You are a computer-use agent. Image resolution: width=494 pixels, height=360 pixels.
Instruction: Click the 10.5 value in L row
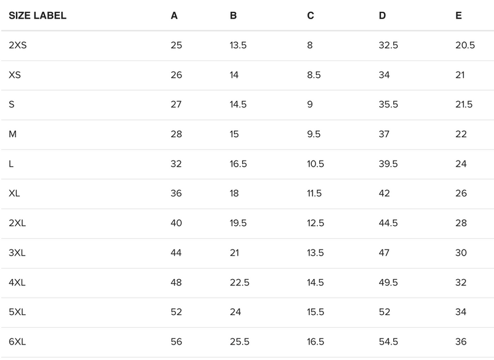click(x=316, y=164)
